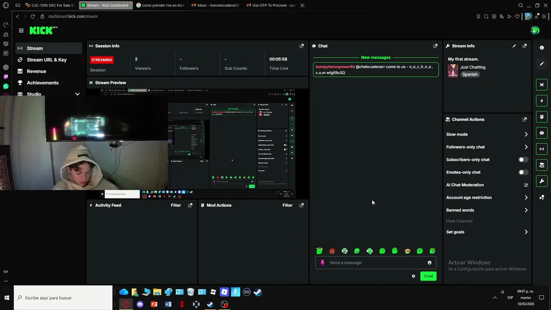Click the info icon in right sidebar
The image size is (551, 310).
click(x=542, y=48)
